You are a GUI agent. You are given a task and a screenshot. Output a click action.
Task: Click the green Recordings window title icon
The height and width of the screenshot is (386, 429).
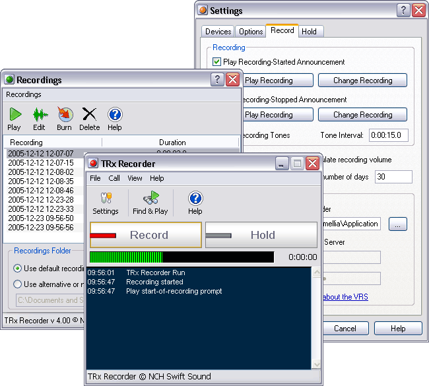(x=9, y=80)
